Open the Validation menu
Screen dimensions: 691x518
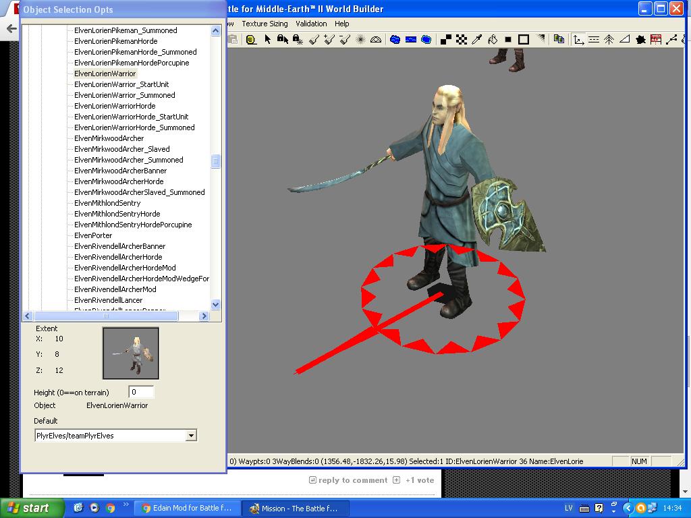click(x=311, y=24)
